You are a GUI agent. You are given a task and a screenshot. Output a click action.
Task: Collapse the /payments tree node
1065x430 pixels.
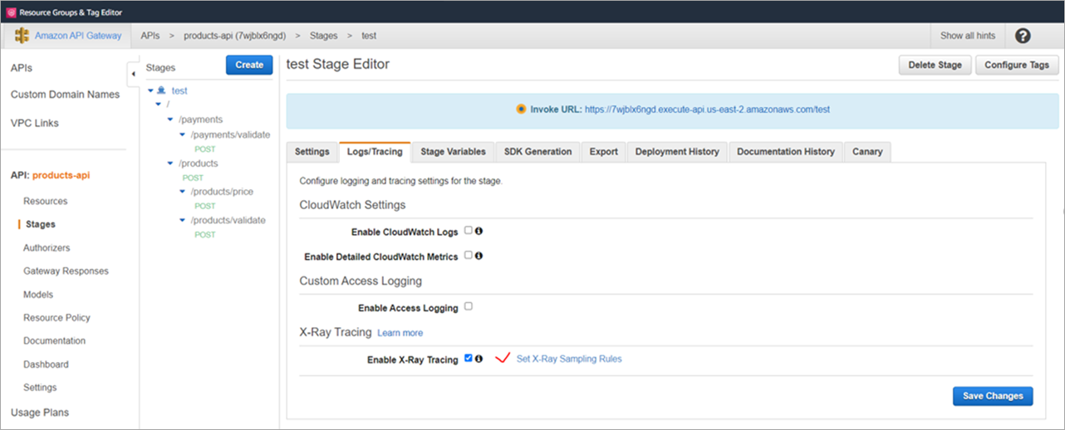coord(170,120)
